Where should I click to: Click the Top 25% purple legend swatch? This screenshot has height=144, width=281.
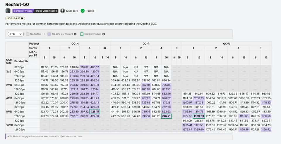click(x=49, y=34)
